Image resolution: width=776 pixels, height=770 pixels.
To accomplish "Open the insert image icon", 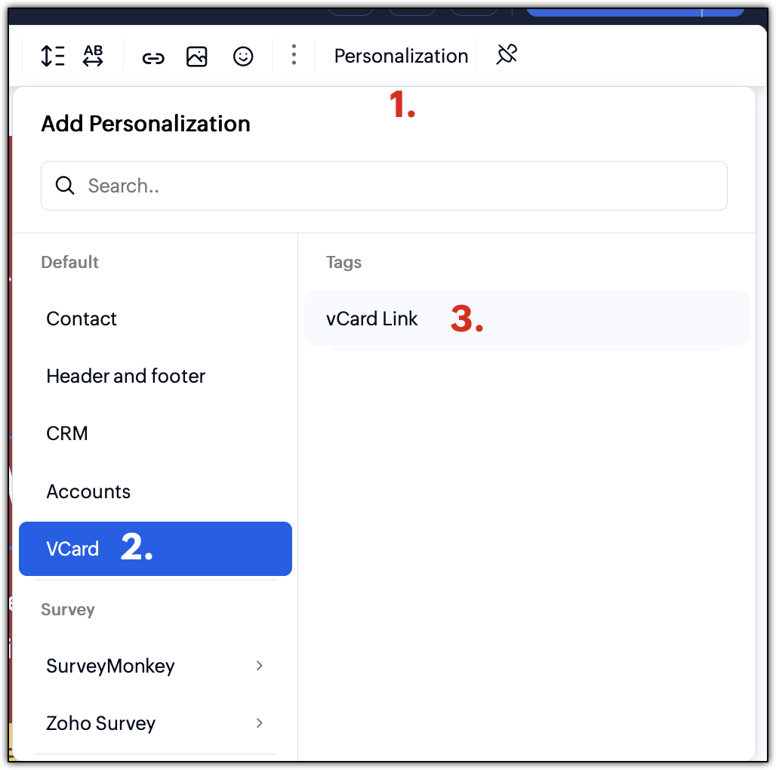I will (196, 57).
